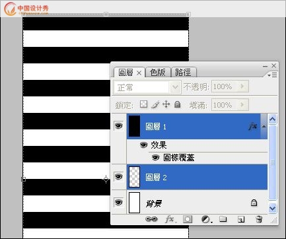This screenshot has width=286, height=239.
Task: Select the 背景 layer row
Action: 197,203
